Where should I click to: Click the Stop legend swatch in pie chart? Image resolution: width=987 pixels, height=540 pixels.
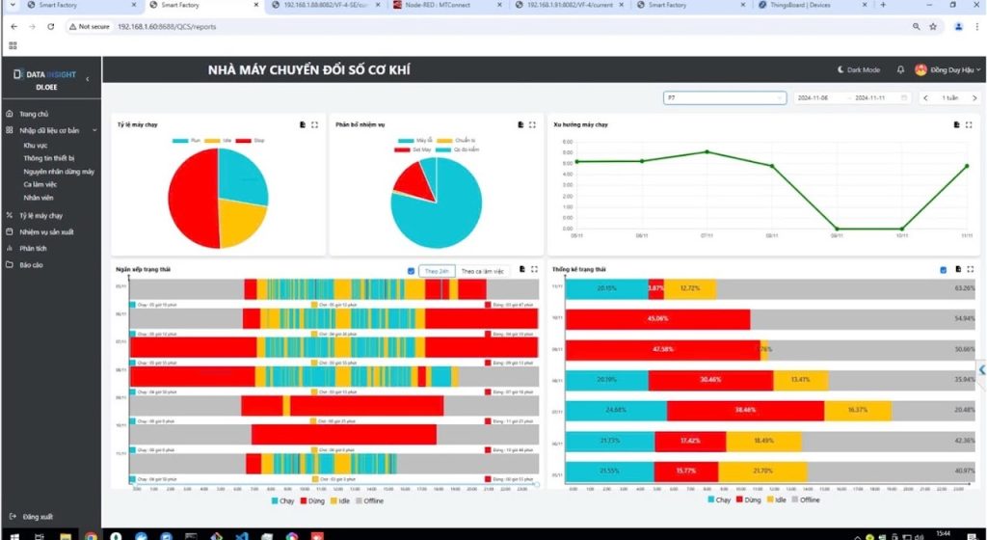click(244, 141)
